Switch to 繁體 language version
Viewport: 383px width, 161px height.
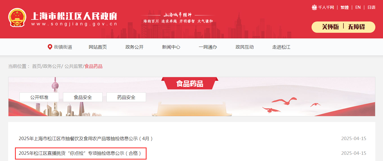pyautogui.click(x=345, y=7)
